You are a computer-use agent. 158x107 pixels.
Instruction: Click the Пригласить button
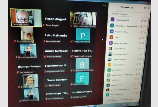[x=112, y=101]
